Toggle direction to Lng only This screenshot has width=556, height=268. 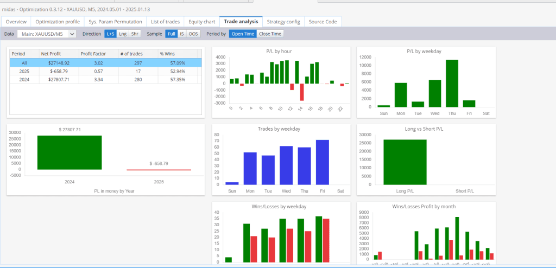(123, 34)
